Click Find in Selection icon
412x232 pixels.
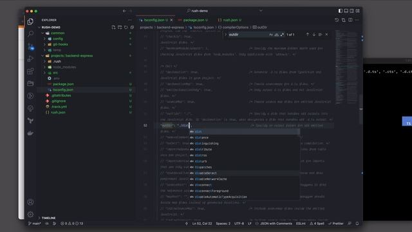click(320, 34)
